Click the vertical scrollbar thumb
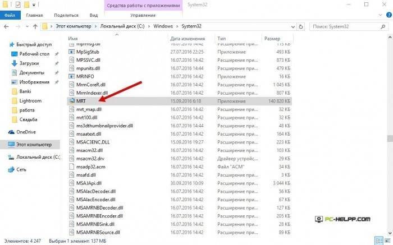Viewport: 393px width, 245px height. (x=390, y=138)
